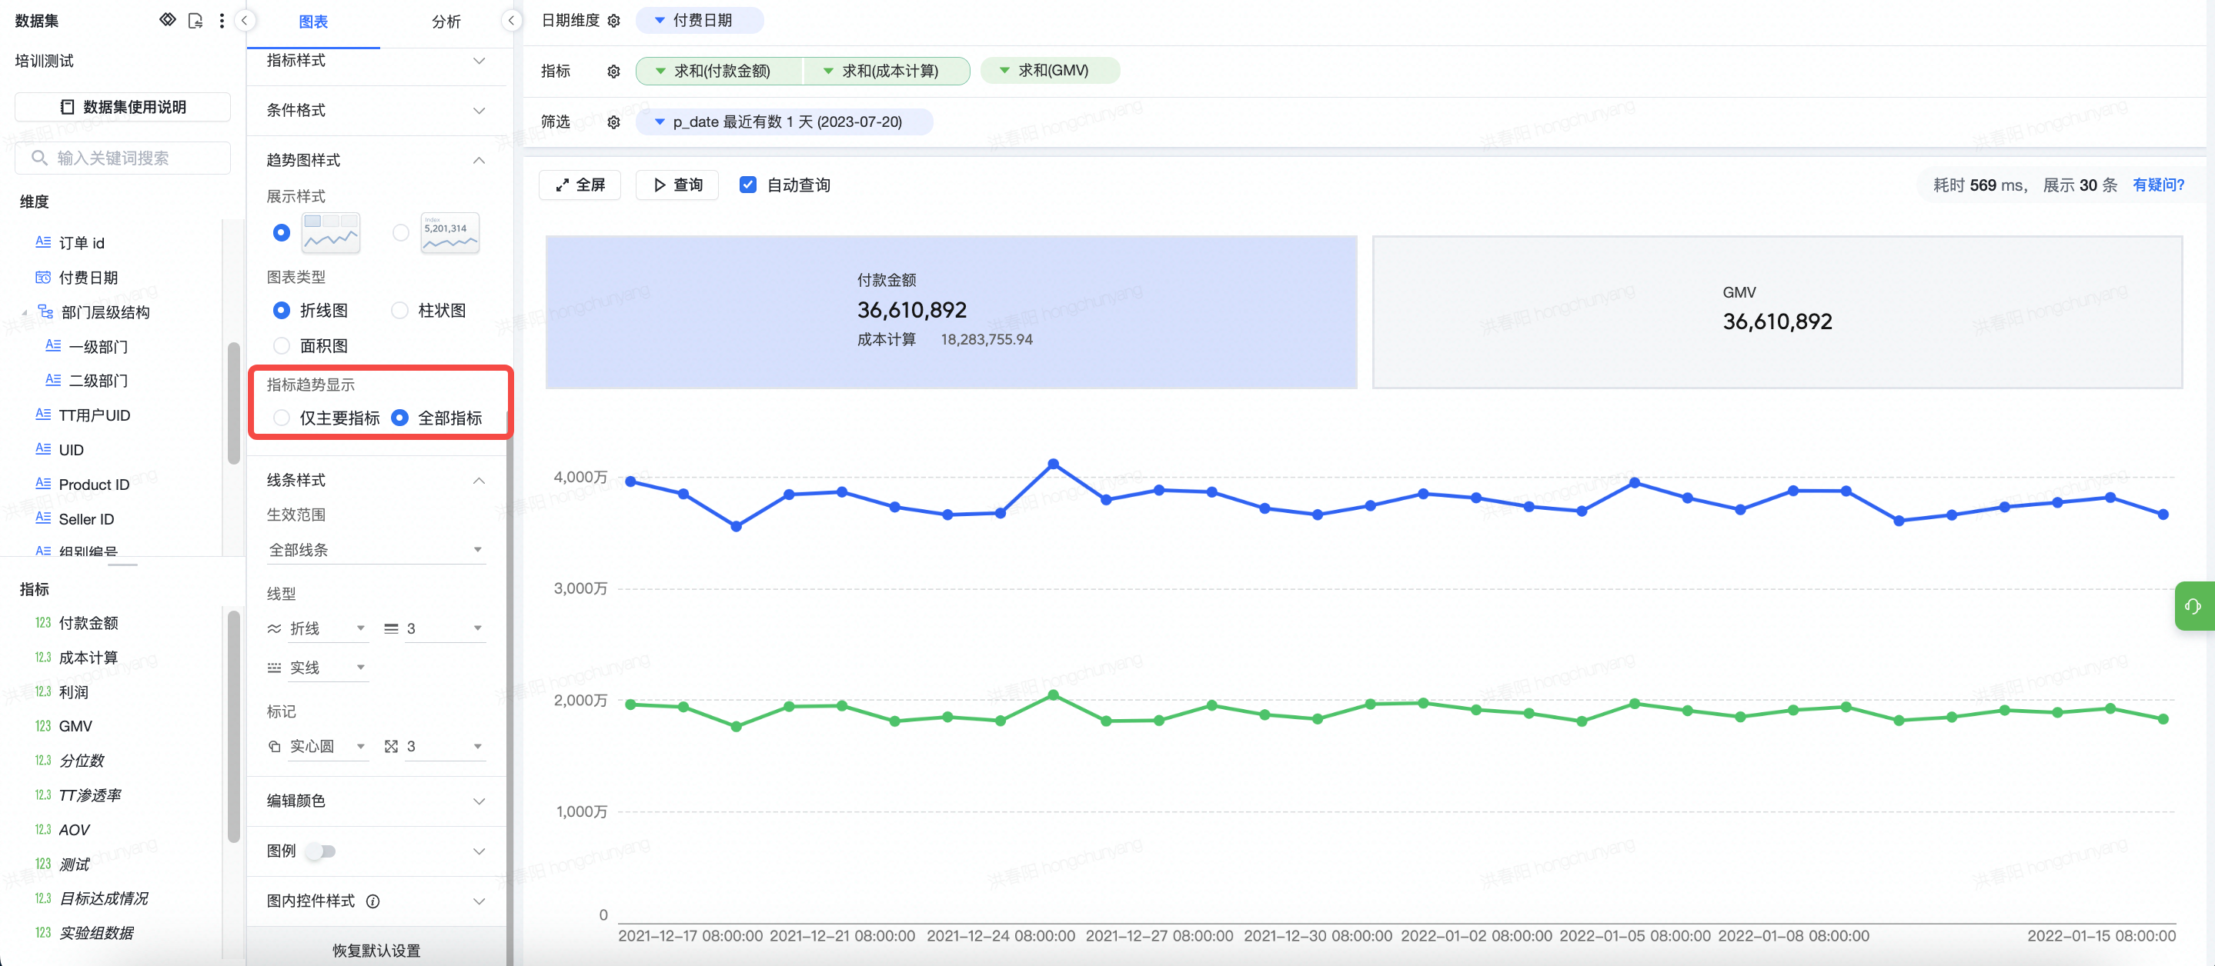Click the keyword search input field
The height and width of the screenshot is (966, 2215).
[123, 158]
